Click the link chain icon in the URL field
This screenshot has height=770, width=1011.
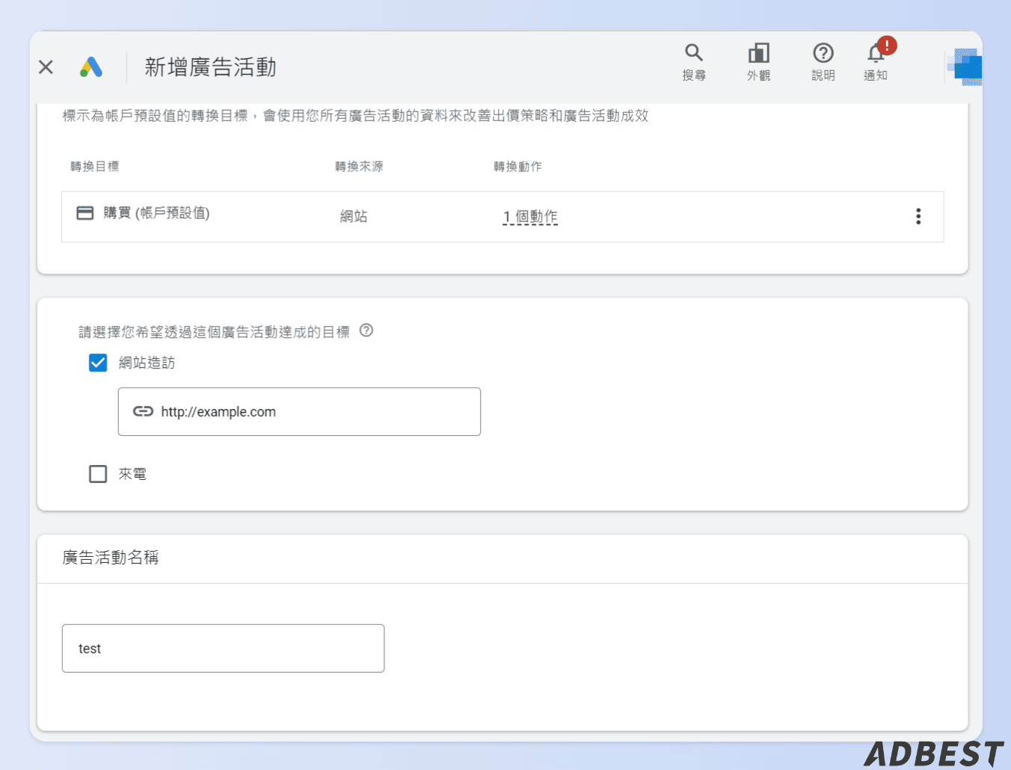[143, 411]
